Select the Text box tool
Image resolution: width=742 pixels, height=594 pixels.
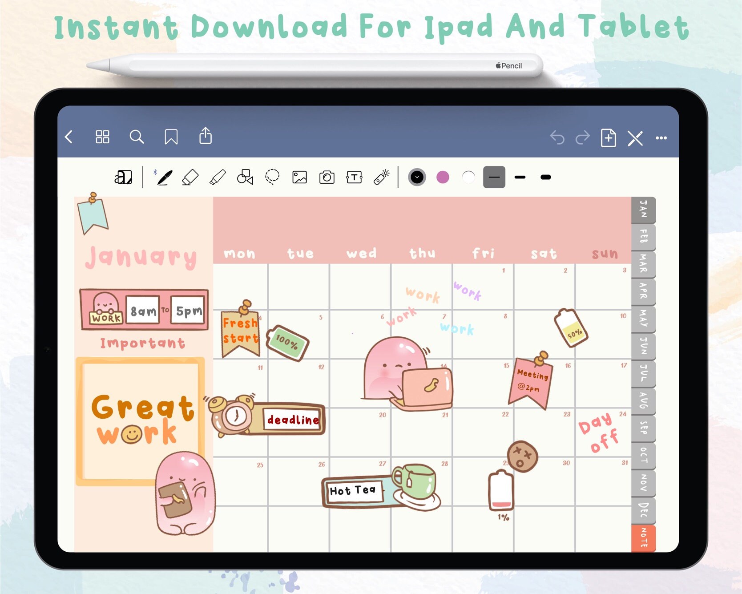(x=354, y=178)
